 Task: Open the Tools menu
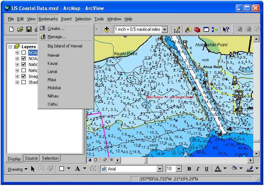[x=99, y=19]
